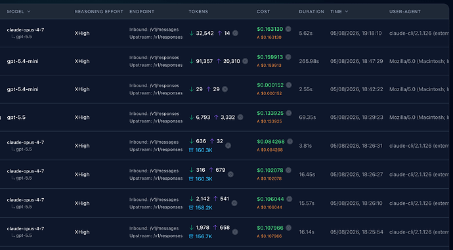Viewport: 453px width, 250px height.
Task: Click the duration 265.98s
Action: coord(309,61)
